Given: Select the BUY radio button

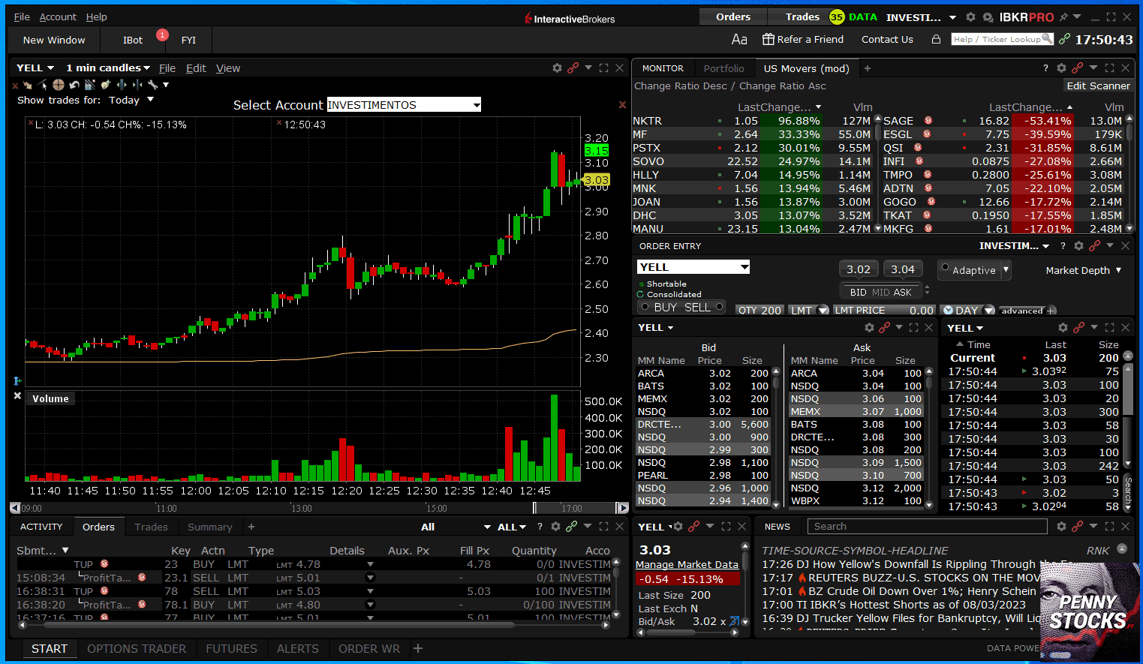Looking at the screenshot, I should pyautogui.click(x=645, y=307).
